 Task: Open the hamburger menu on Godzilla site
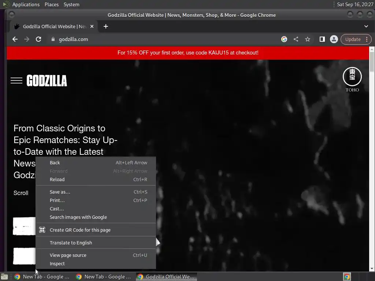click(16, 80)
